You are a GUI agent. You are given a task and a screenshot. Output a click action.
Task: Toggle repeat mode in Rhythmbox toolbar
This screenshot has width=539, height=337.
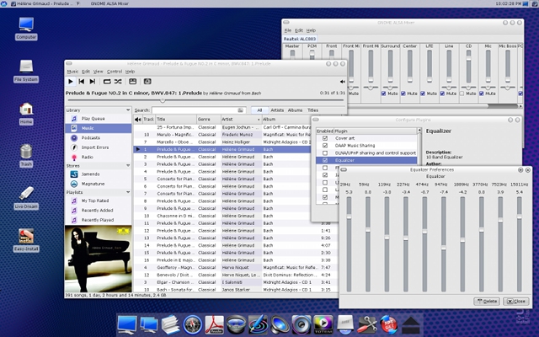(107, 82)
